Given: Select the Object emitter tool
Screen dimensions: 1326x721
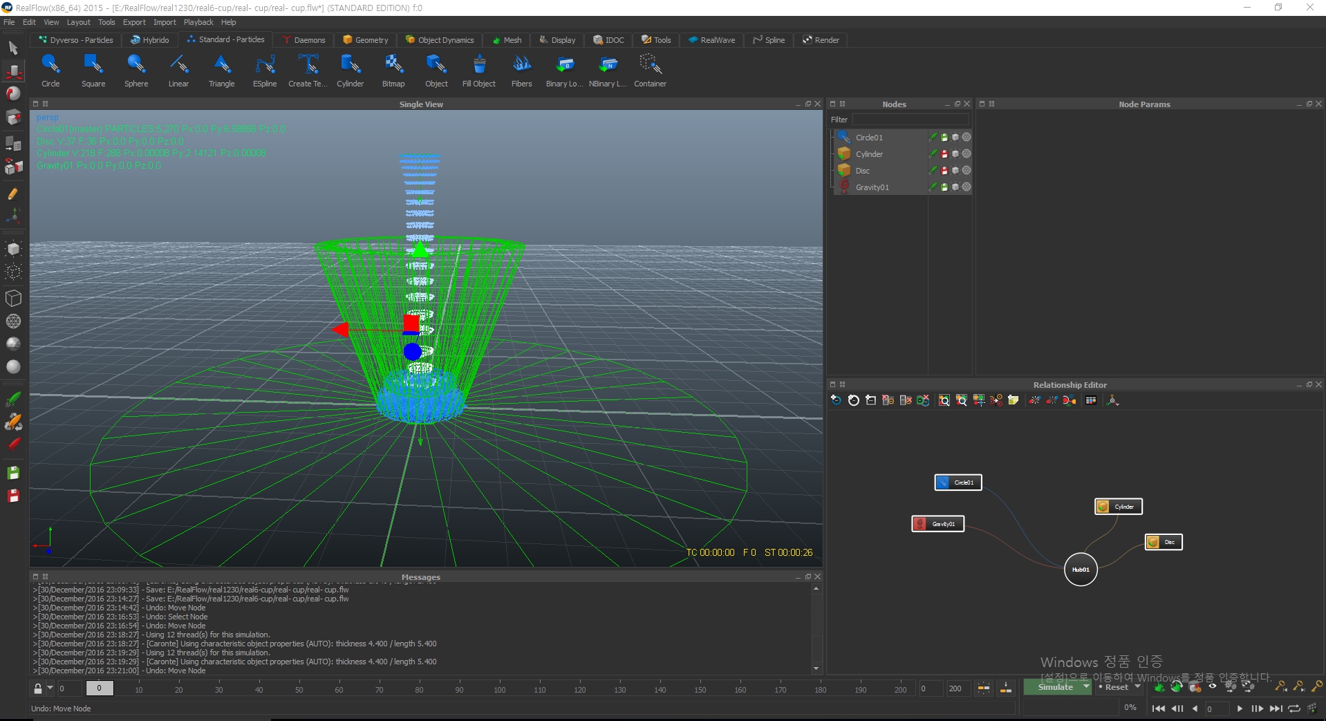Looking at the screenshot, I should [x=436, y=71].
